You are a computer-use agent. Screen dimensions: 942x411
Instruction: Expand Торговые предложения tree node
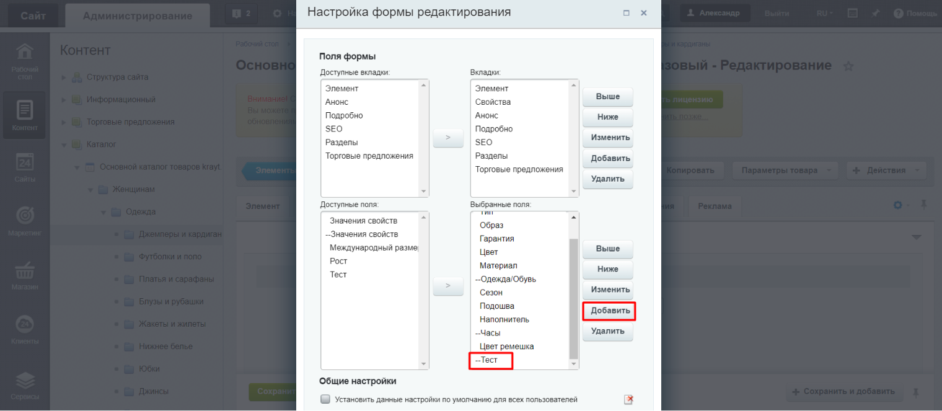63,122
